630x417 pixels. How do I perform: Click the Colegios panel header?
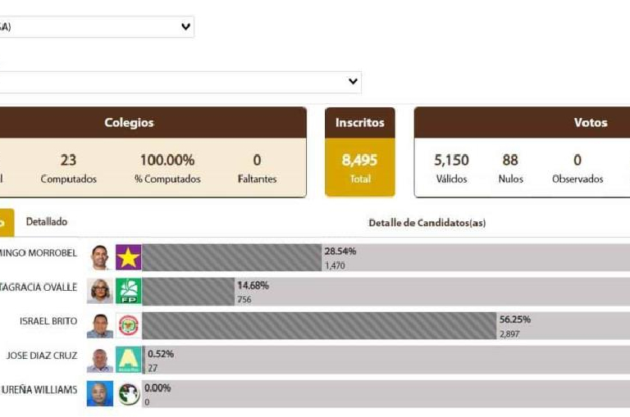153,122
